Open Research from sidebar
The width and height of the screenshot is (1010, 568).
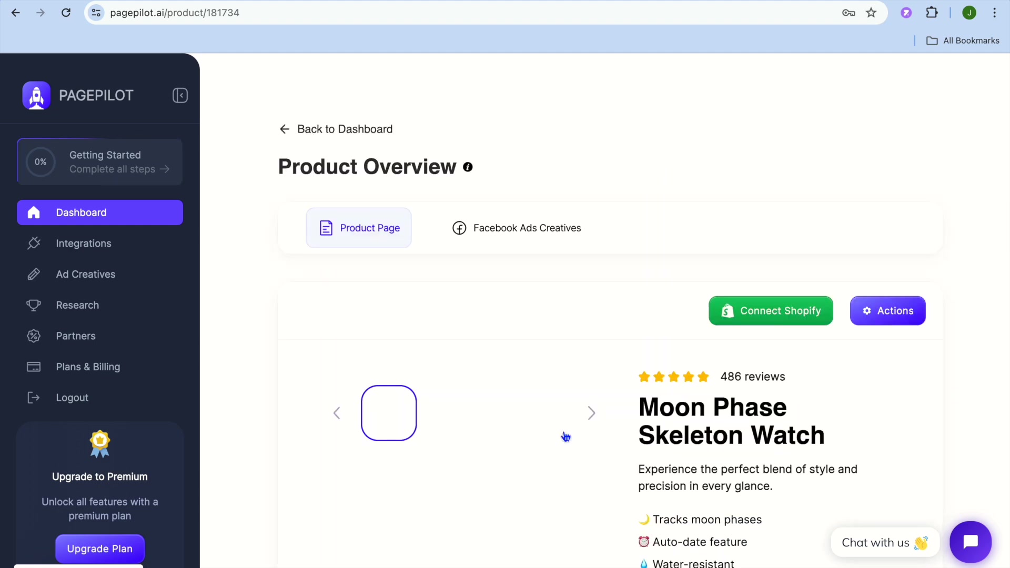pyautogui.click(x=77, y=305)
